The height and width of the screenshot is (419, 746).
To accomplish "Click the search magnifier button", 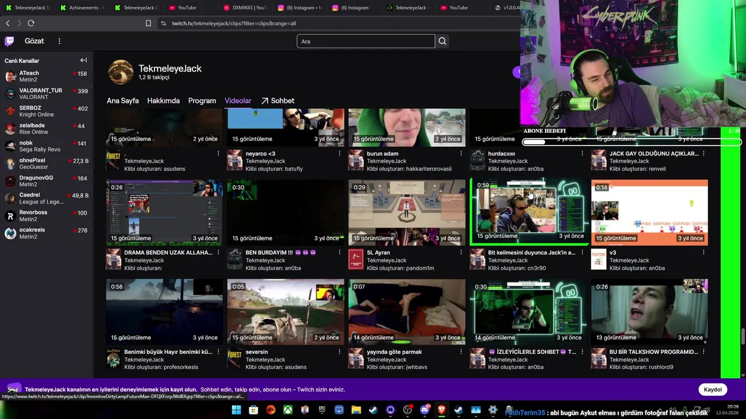I will [x=442, y=41].
